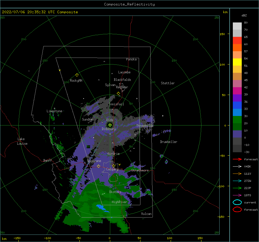Click the Innisfail label

pos(116,104)
